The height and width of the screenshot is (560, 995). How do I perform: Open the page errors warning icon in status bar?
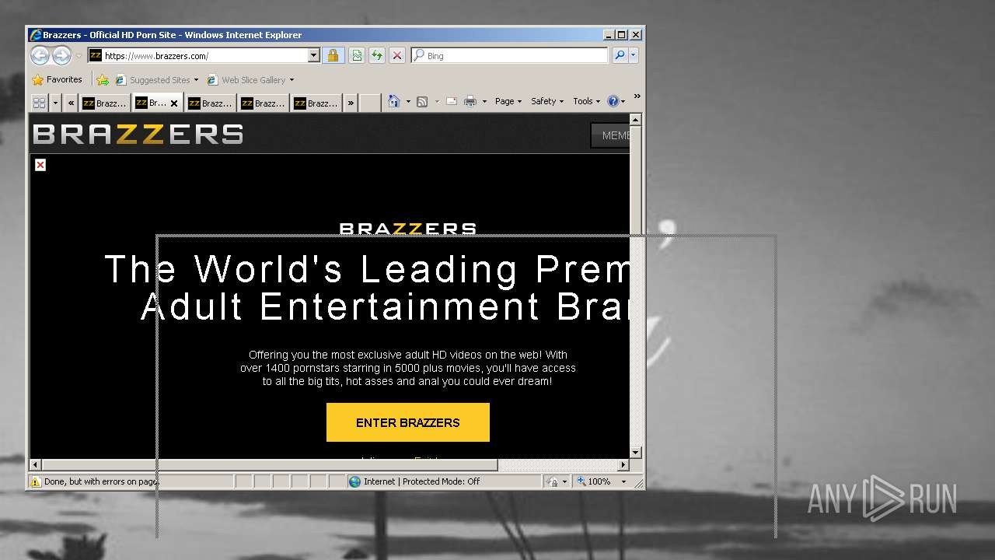point(35,481)
